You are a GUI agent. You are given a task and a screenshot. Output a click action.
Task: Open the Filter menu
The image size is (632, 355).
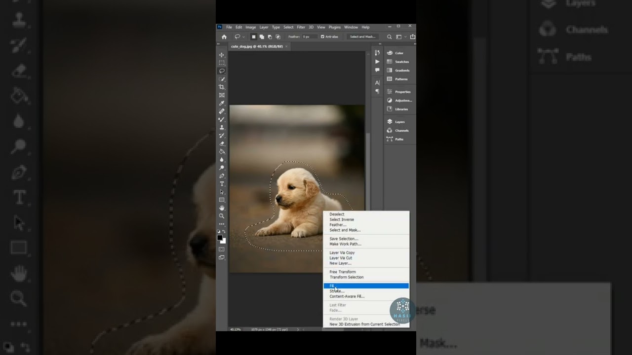(301, 27)
